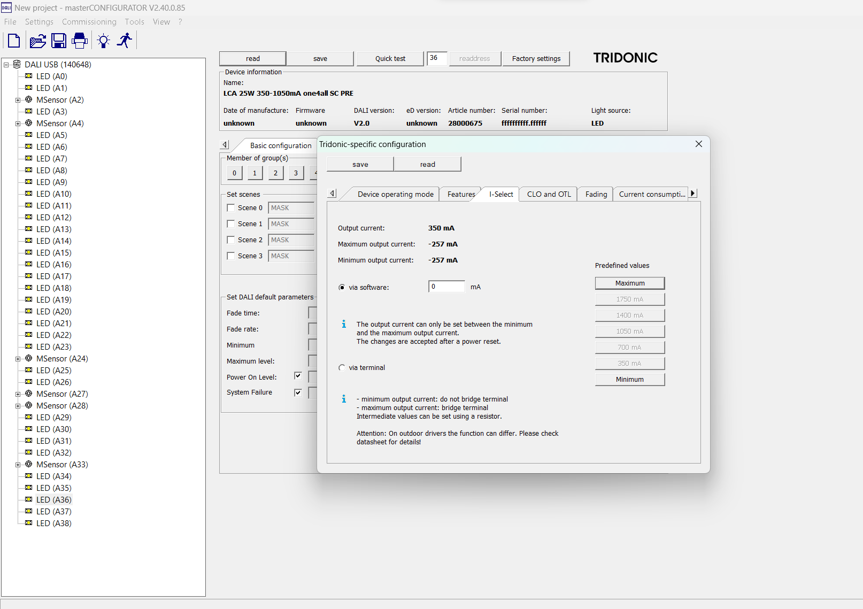This screenshot has height=609, width=863.
Task: Click the light bulb toolbar icon
Action: [x=104, y=41]
